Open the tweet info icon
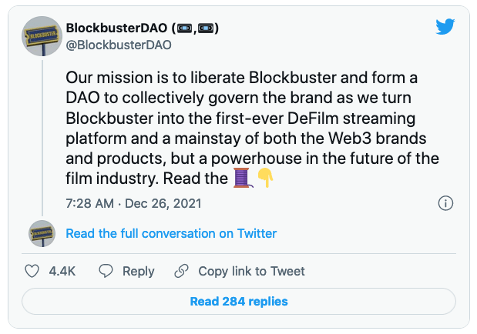This screenshot has height=334, width=477. point(445,203)
